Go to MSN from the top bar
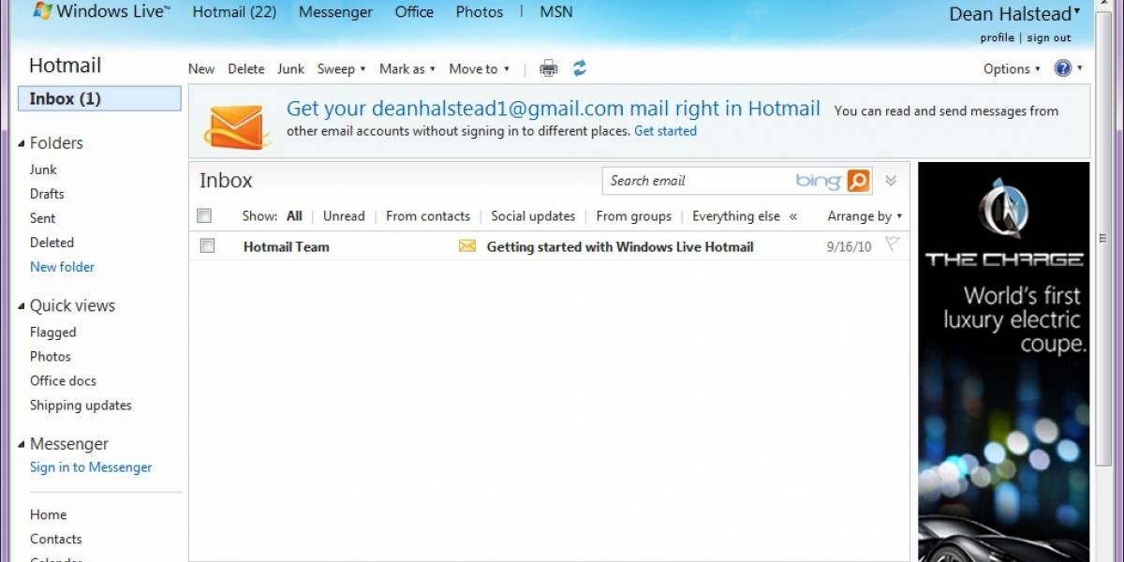1124x562 pixels. (556, 12)
